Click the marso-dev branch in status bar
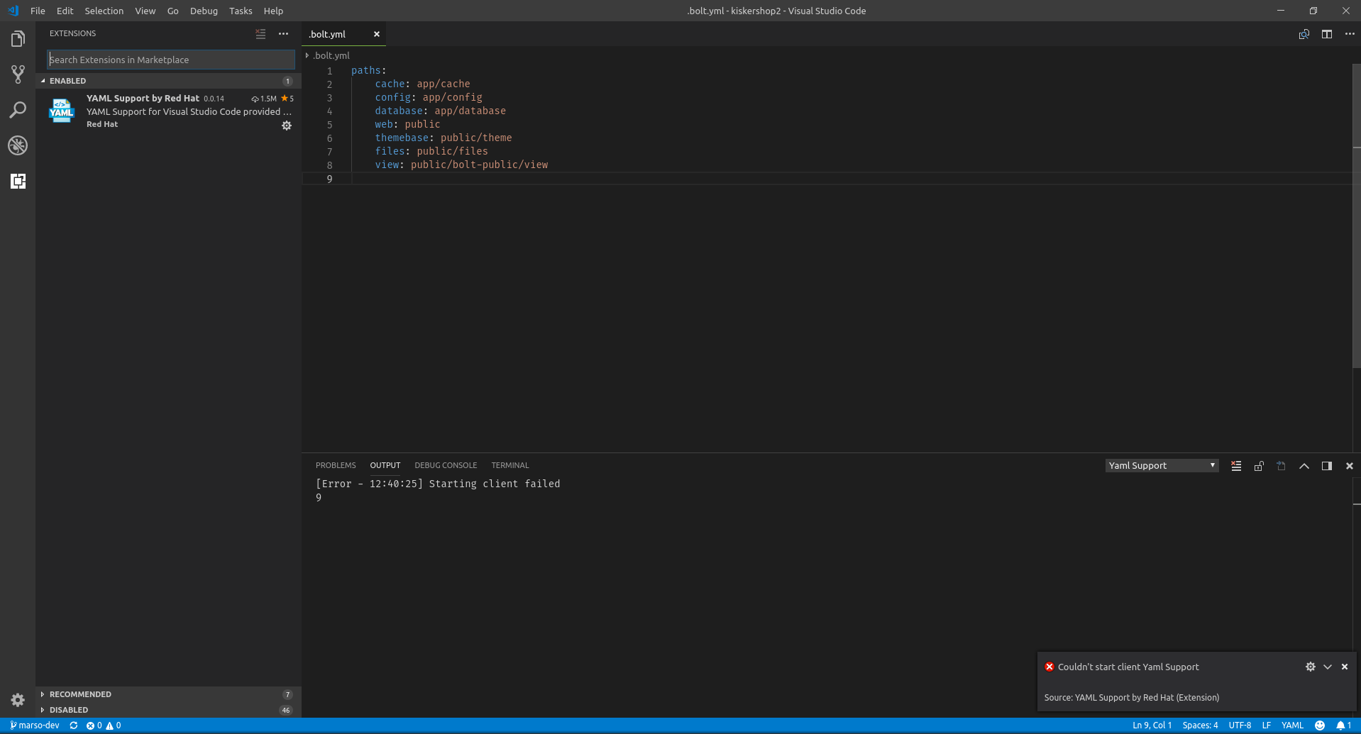 pyautogui.click(x=35, y=725)
